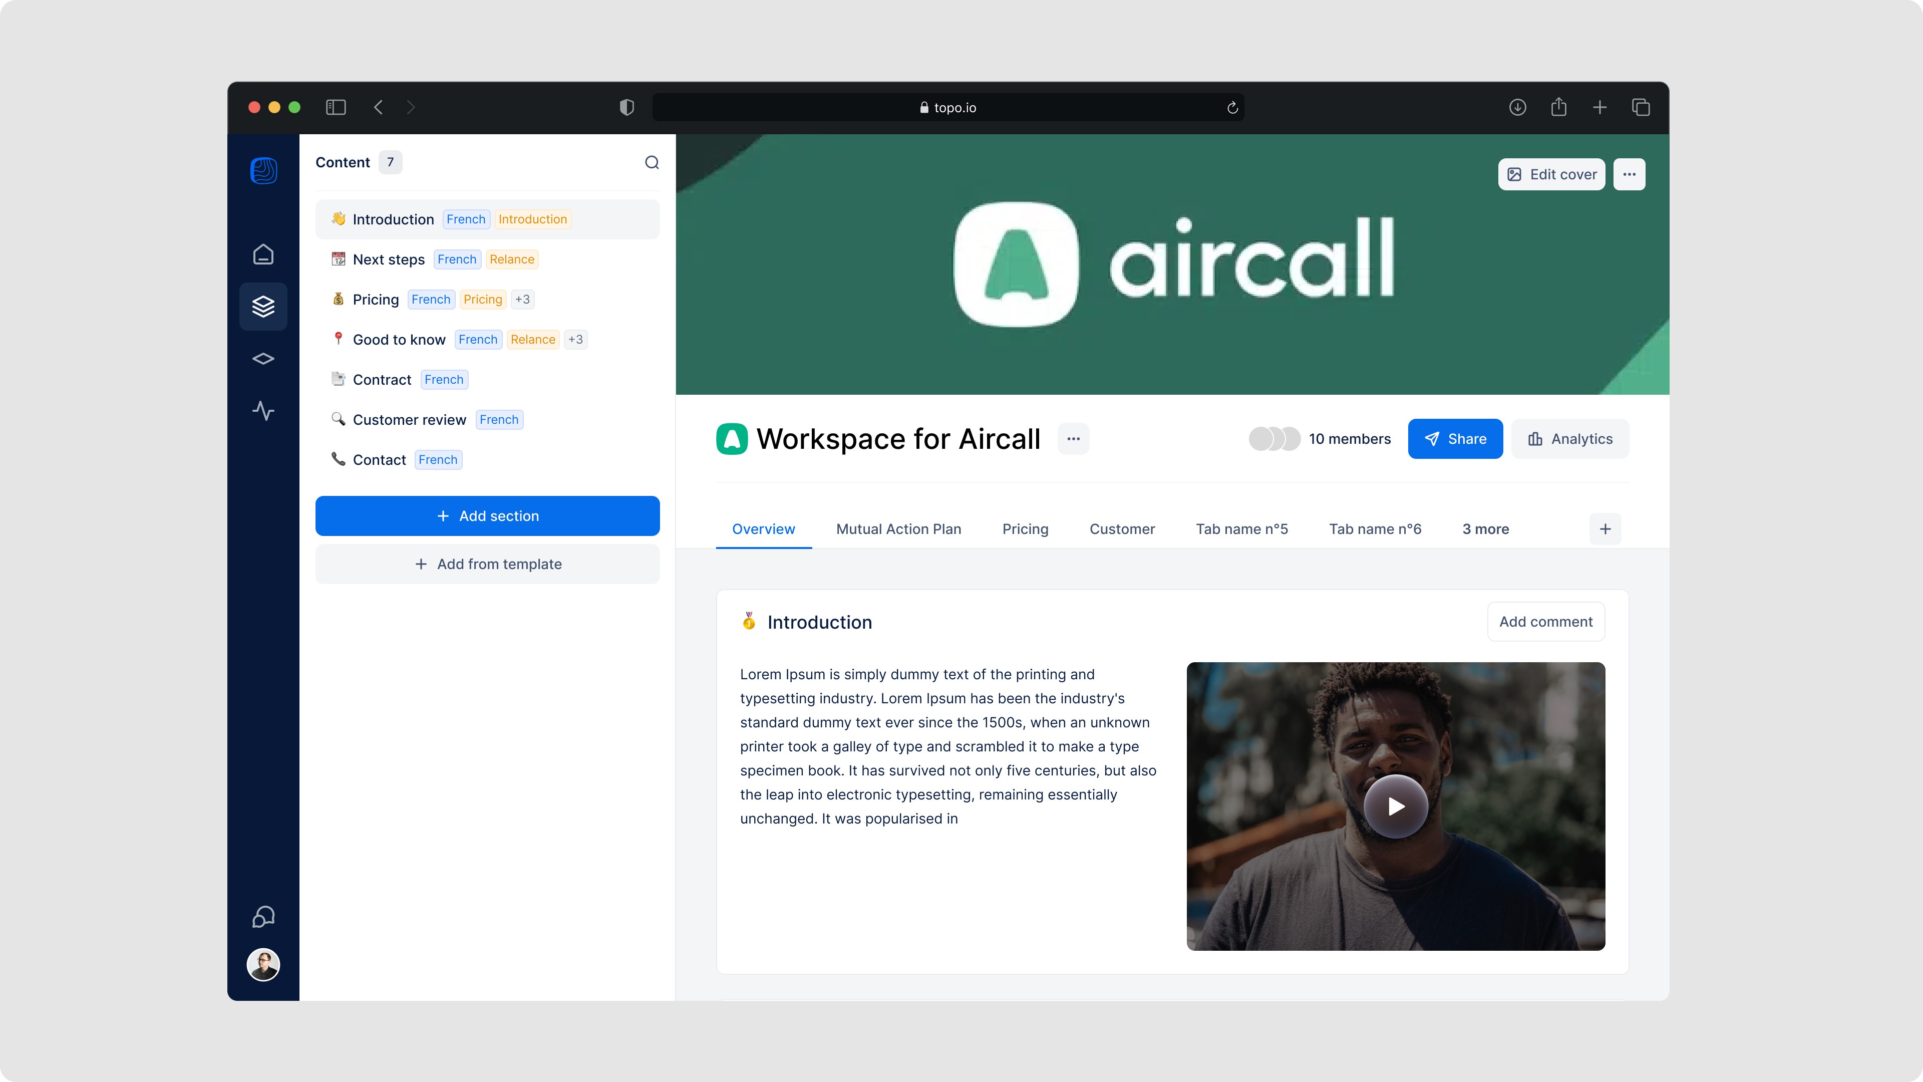Expand the +3 tags on Pricing row
This screenshot has height=1082, width=1923.
click(x=522, y=300)
